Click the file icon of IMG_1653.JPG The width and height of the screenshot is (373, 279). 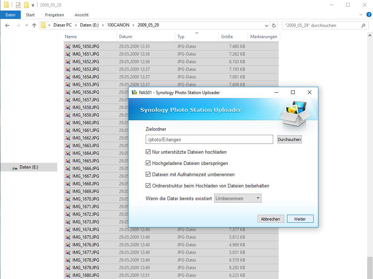click(68, 69)
